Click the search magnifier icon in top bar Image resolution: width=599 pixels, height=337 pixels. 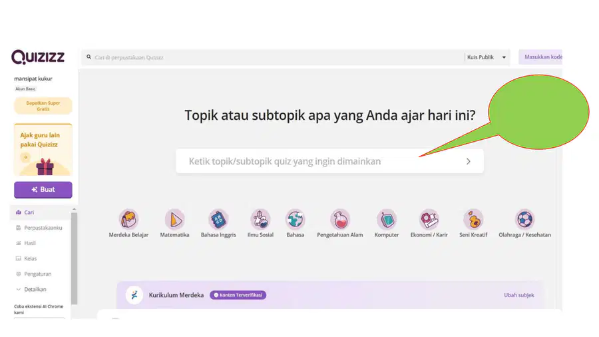coord(89,57)
